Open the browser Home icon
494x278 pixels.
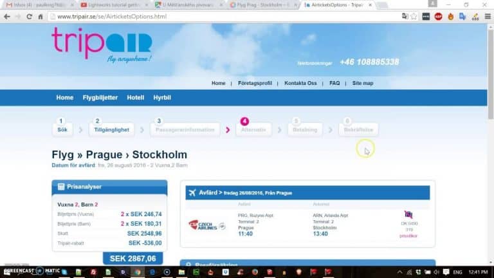pyautogui.click(x=41, y=17)
